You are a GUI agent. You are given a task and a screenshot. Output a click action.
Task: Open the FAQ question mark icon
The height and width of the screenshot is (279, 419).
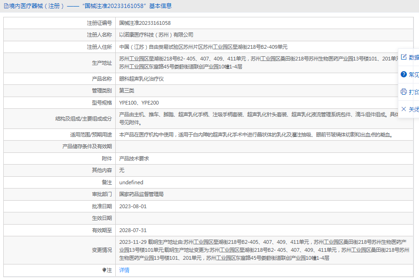point(404,75)
